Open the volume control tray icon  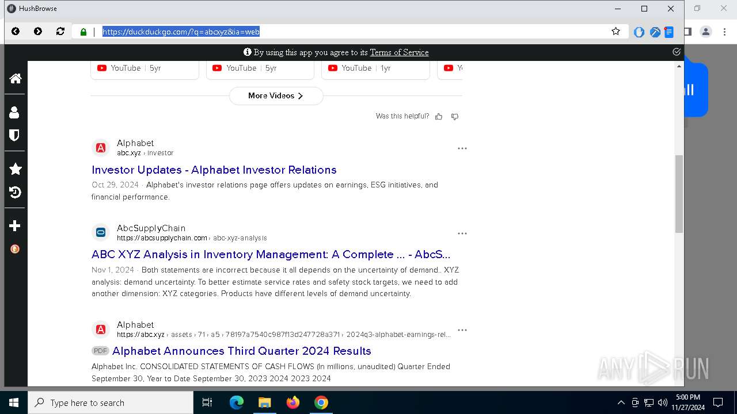point(663,402)
